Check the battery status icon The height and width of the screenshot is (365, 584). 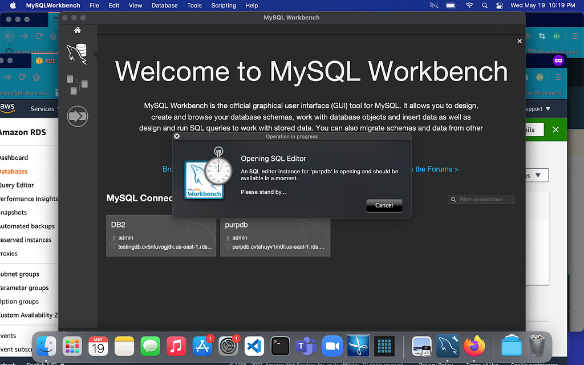point(451,5)
